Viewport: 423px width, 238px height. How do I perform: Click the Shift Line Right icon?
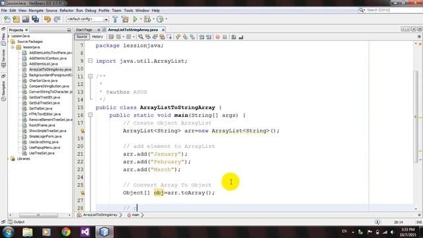209,37
